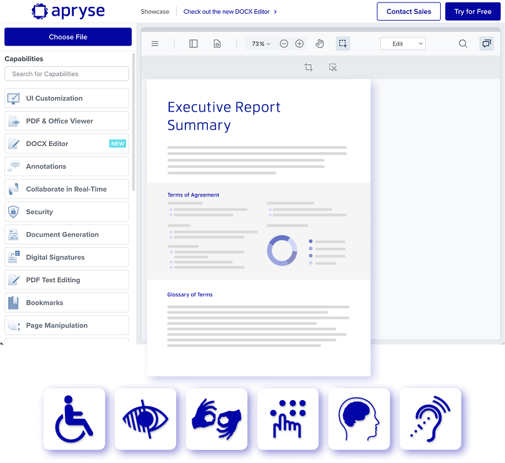This screenshot has width=505, height=463.
Task: Open Page Manipulation capability
Action: coord(67,325)
